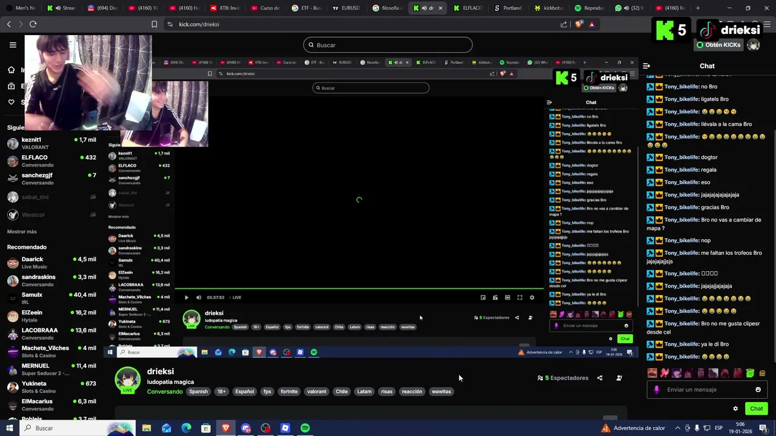Open Spotify from taskbar

[305, 428]
